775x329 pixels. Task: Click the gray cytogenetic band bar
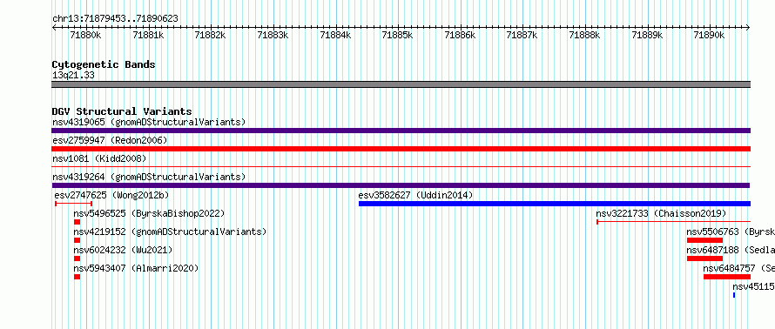pos(401,84)
